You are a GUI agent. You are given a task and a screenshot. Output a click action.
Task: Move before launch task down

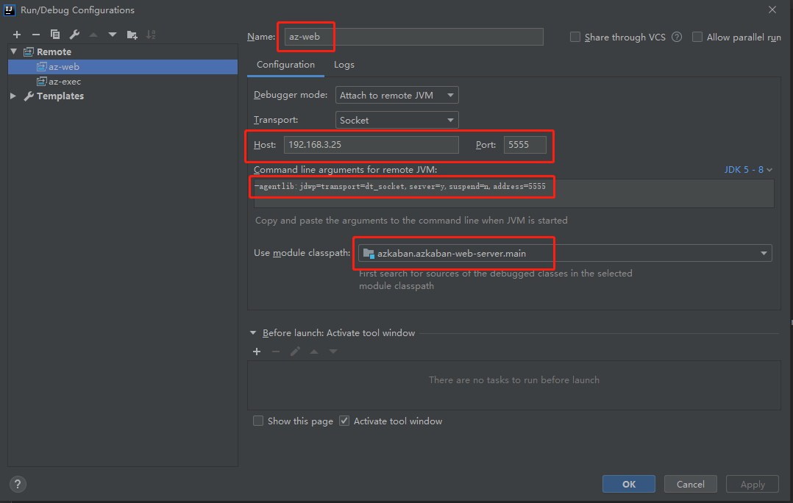point(333,352)
